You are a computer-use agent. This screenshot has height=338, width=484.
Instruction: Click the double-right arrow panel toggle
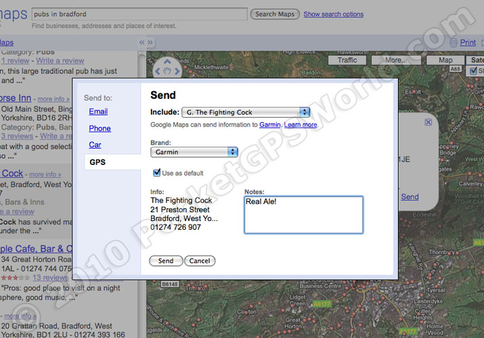point(150,43)
